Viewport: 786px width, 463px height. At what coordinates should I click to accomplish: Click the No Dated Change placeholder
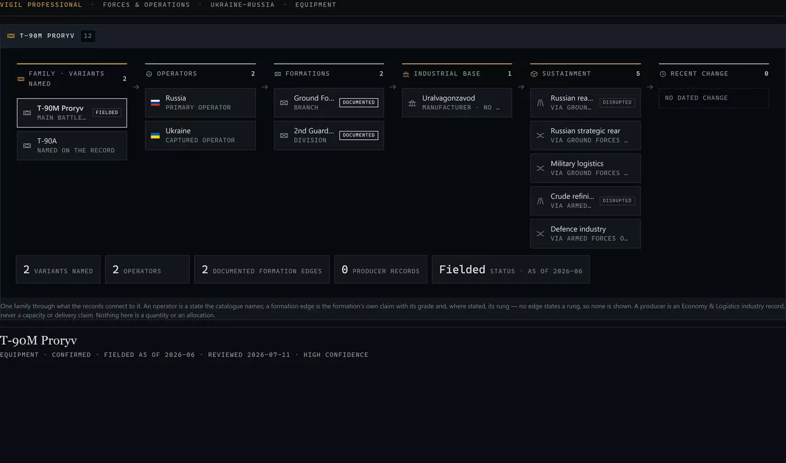pyautogui.click(x=714, y=98)
